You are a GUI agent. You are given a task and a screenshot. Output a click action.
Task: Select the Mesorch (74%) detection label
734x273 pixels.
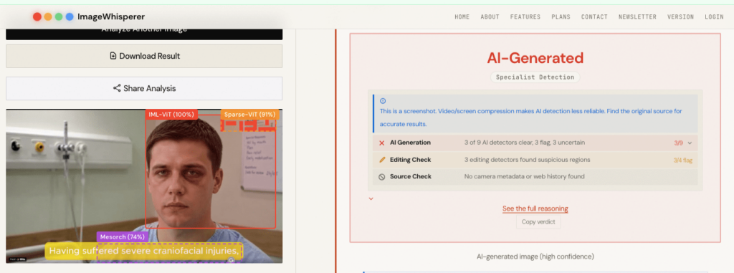(x=123, y=237)
